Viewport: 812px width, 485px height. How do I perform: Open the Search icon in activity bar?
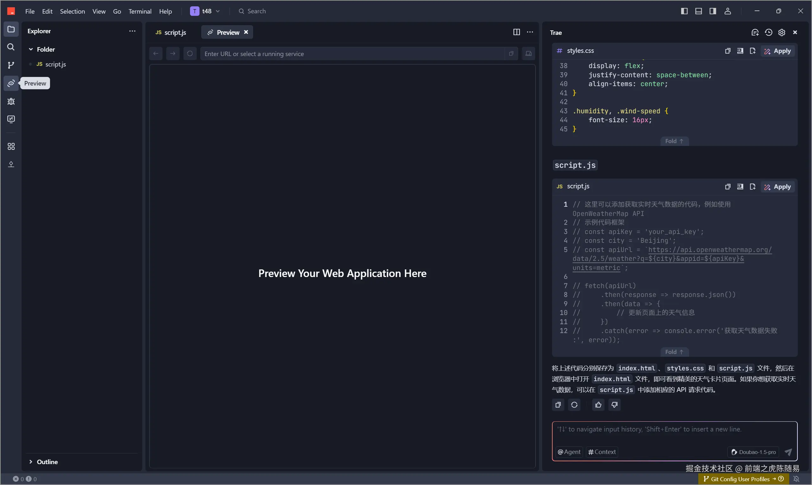(11, 47)
